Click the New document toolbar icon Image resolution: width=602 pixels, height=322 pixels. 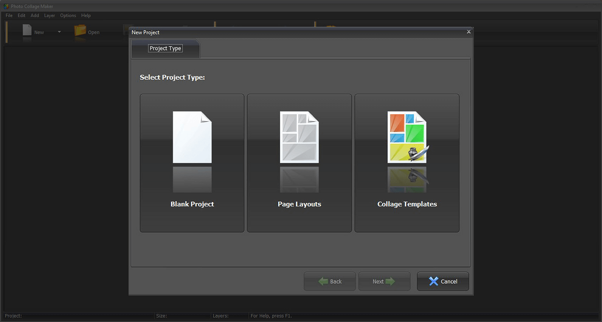click(x=27, y=31)
